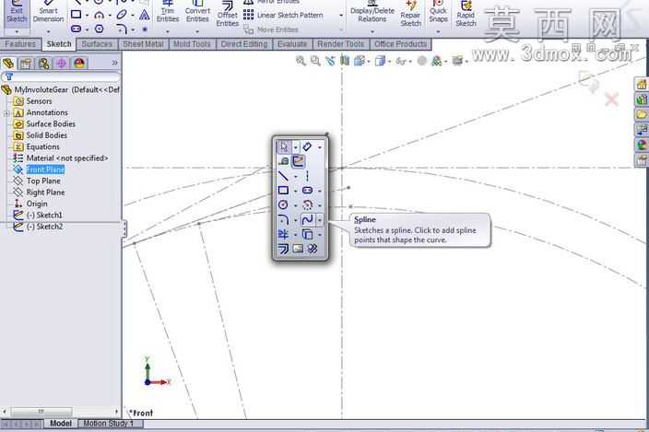This screenshot has width=649, height=432.
Task: Click the Select cursor tool in shortcut toolbar
Action: [x=284, y=146]
